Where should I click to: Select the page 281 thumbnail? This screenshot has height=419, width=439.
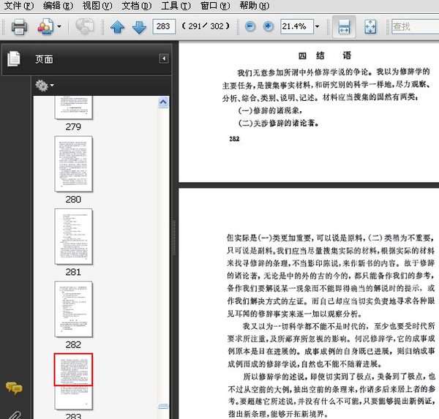pos(73,236)
